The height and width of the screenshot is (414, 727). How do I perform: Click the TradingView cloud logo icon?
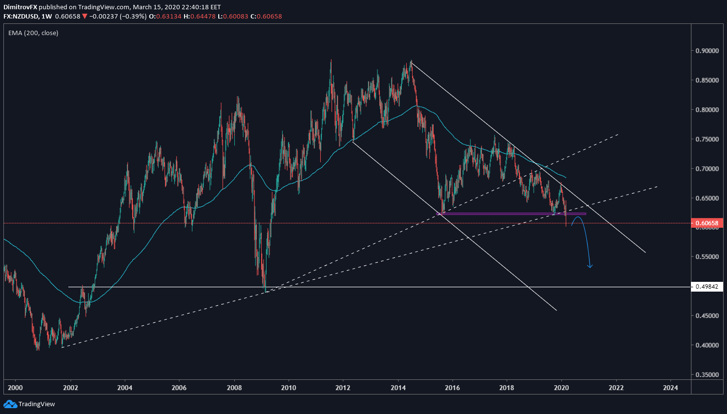(10, 404)
